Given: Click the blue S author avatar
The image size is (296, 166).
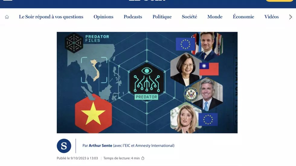Looking at the screenshot, I should click(x=64, y=146).
